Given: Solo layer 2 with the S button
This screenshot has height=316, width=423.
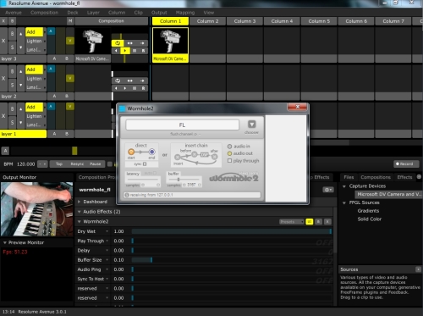Looking at the screenshot, I should (x=12, y=85).
